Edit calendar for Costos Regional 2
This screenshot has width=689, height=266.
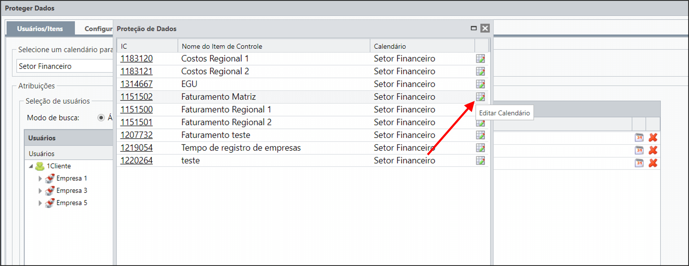pyautogui.click(x=480, y=71)
